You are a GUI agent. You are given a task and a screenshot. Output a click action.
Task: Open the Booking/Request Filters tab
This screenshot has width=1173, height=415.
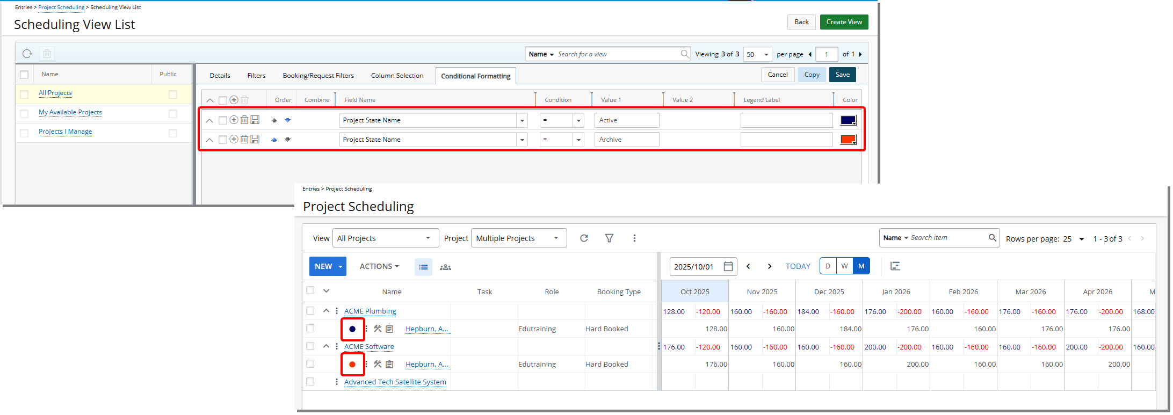(318, 76)
